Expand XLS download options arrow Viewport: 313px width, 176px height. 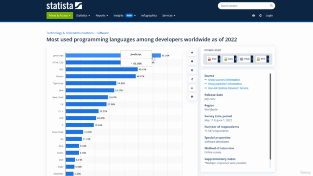pos(235,59)
